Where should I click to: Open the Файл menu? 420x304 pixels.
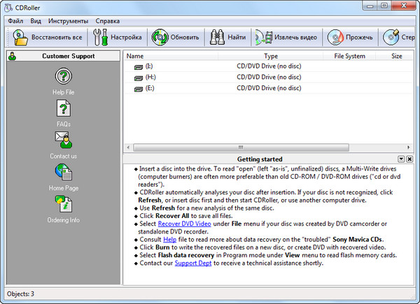point(15,21)
